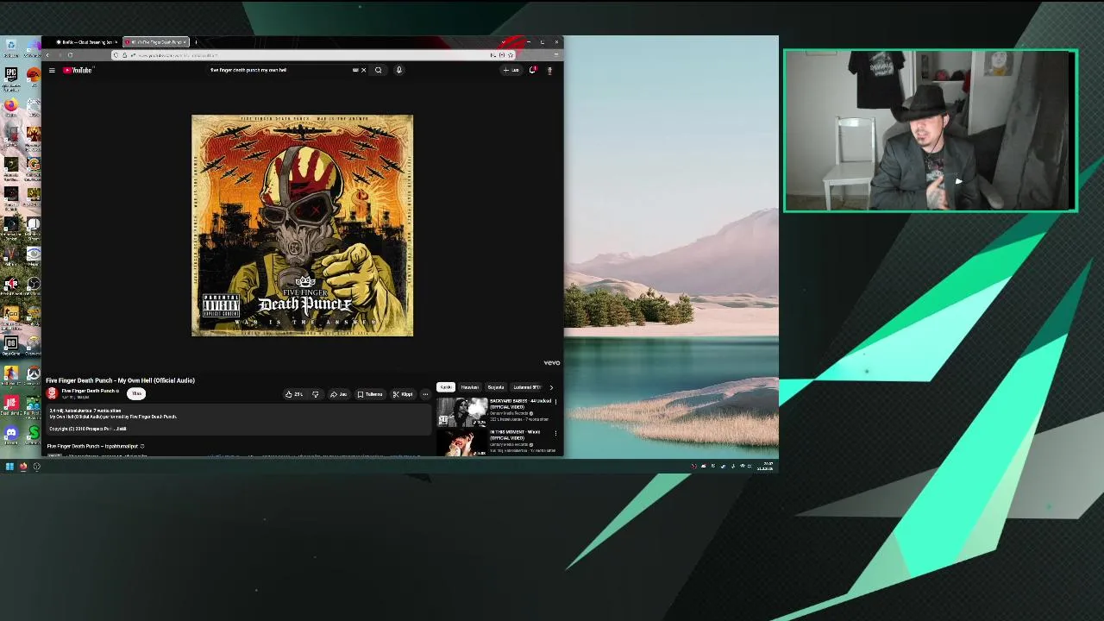The height and width of the screenshot is (621, 1104).
Task: Select the Sarjasta filter chip
Action: [x=495, y=387]
